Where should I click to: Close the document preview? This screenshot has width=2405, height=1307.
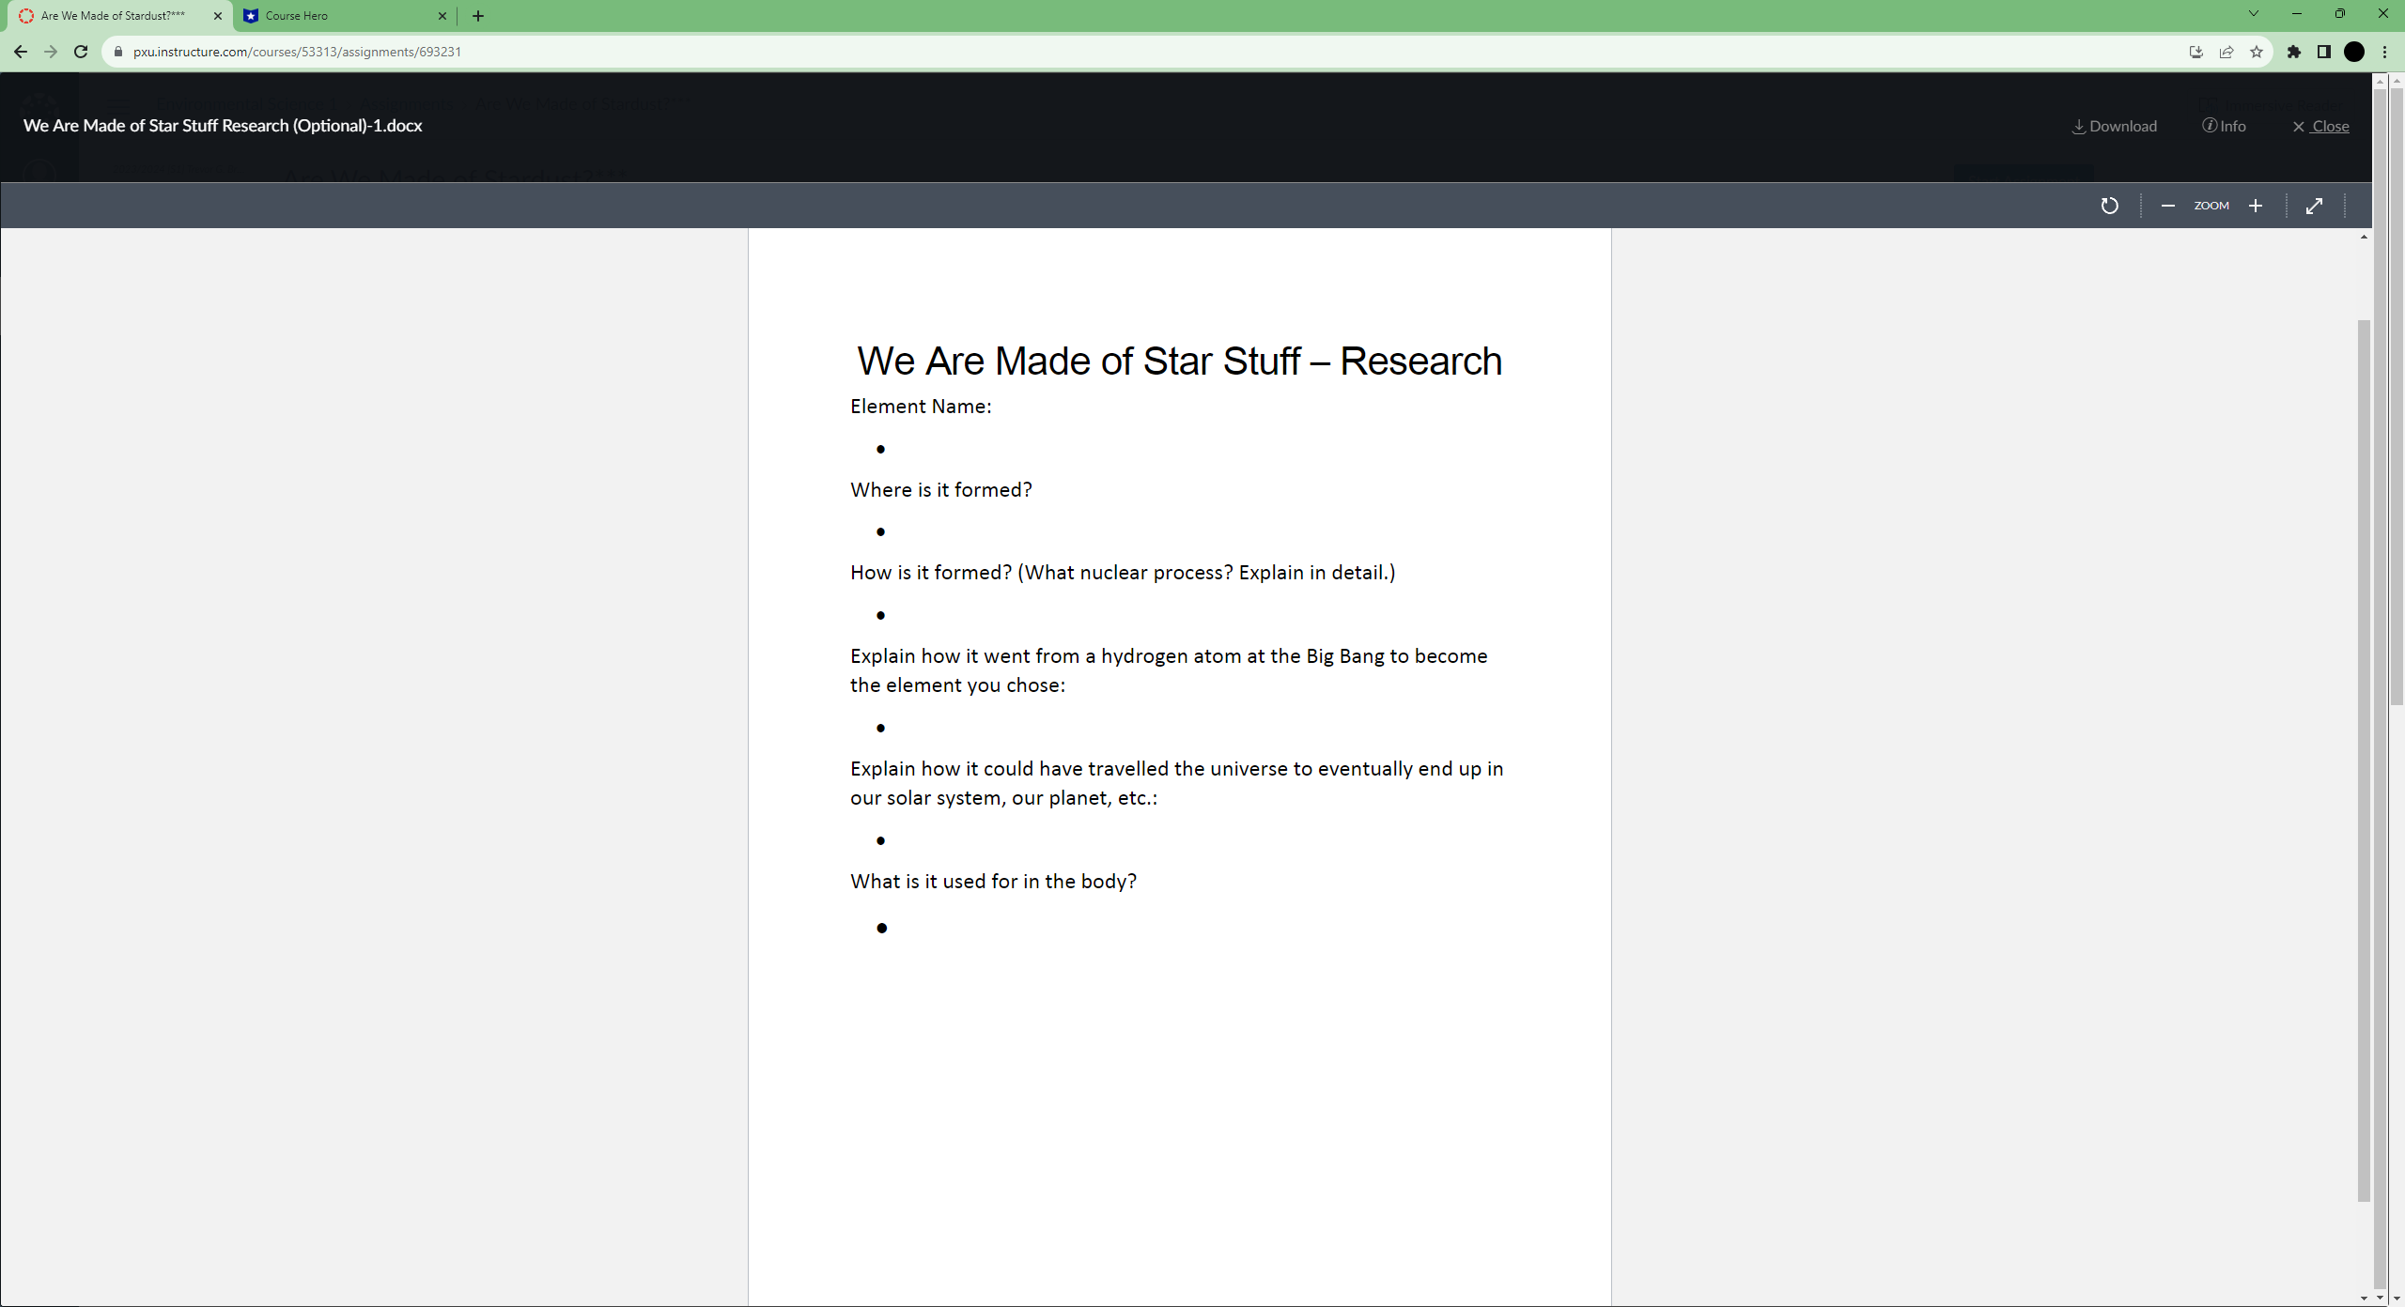click(x=2320, y=126)
